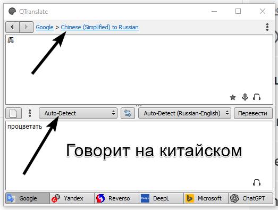Click the Перевести button
Screen dimensions: 278x210
click(x=253, y=113)
